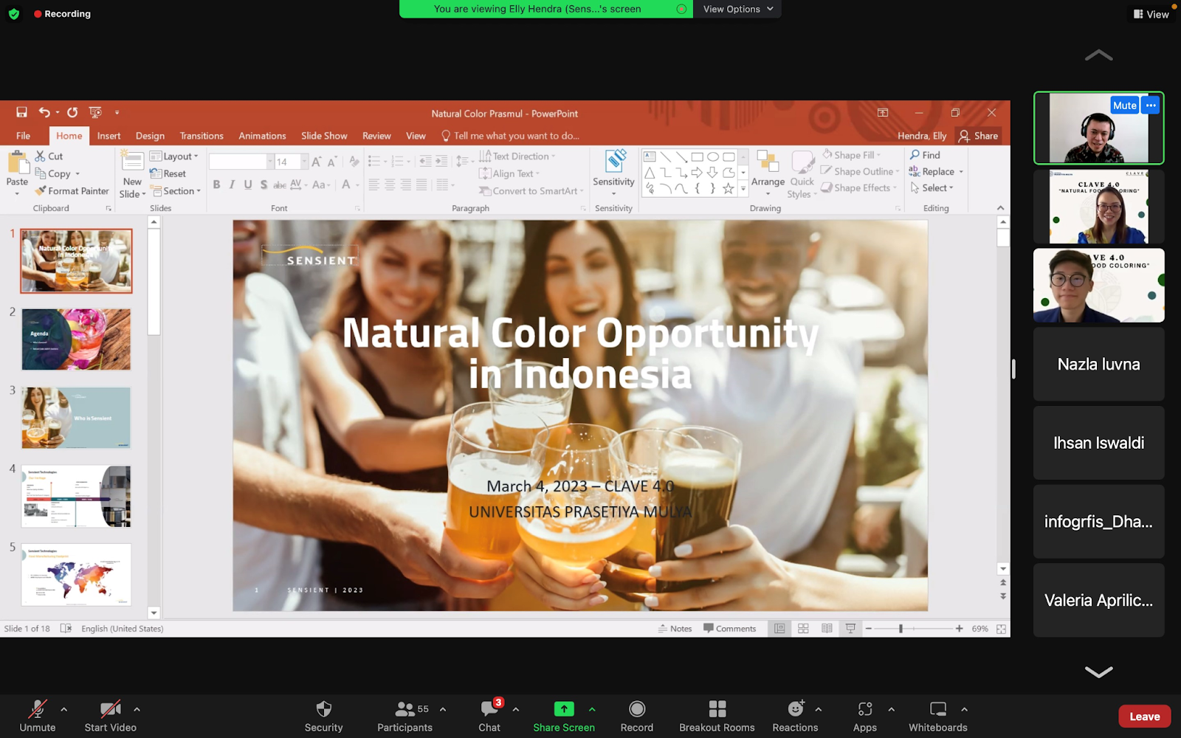The width and height of the screenshot is (1181, 738).
Task: Open the Chat panel
Action: 489,709
